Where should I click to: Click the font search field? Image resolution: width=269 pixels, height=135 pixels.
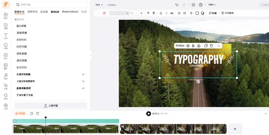(51, 5)
